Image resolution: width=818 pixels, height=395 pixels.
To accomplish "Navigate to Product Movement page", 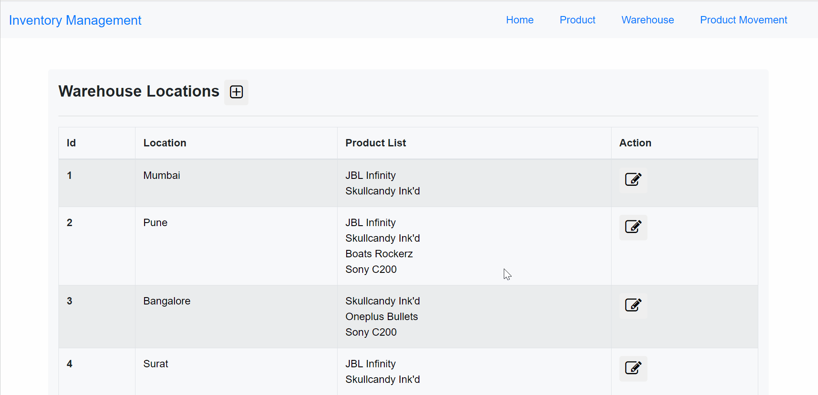I will pyautogui.click(x=744, y=20).
